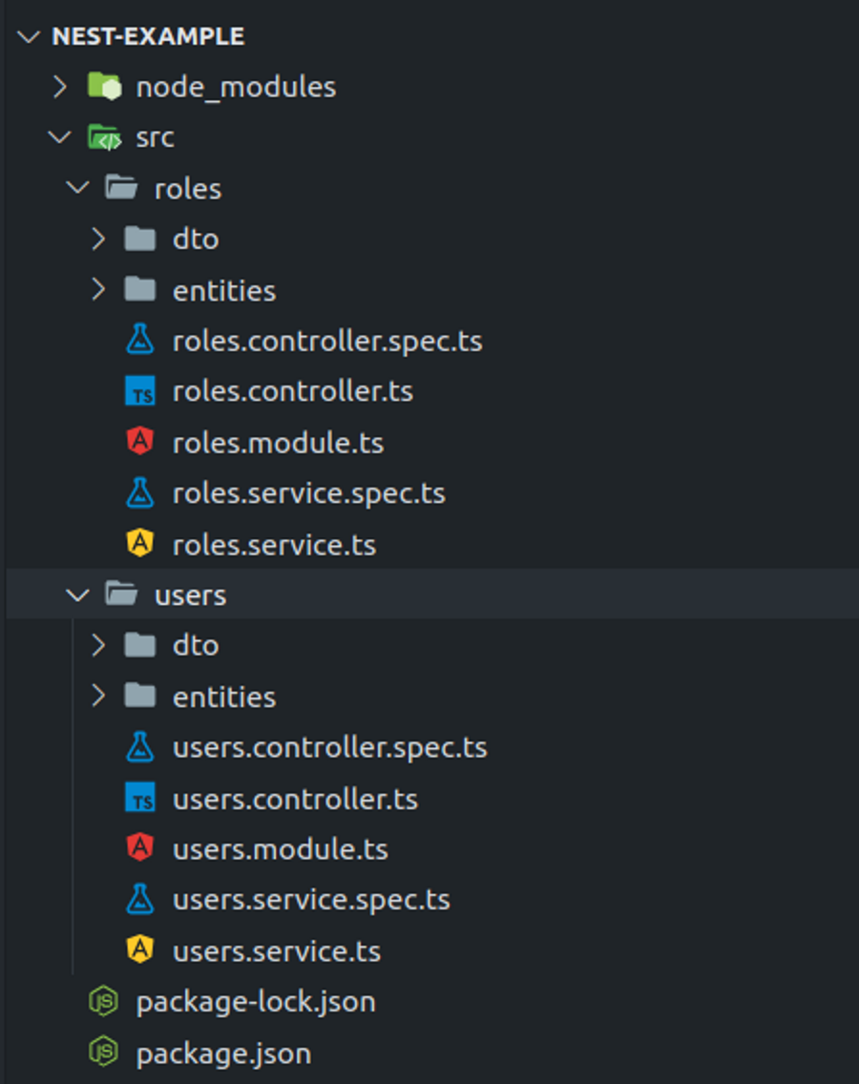Open package-lock.json
The image size is (859, 1084).
click(x=255, y=1002)
